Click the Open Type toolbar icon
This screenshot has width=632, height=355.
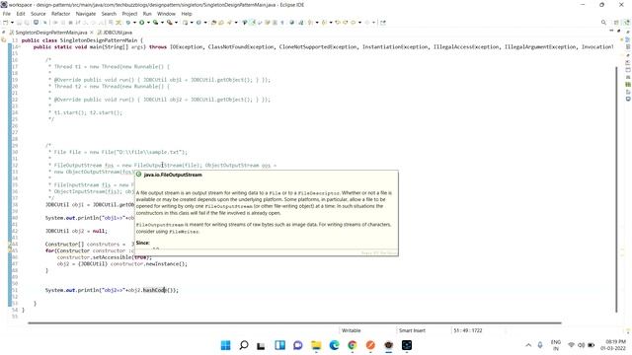(x=214, y=23)
